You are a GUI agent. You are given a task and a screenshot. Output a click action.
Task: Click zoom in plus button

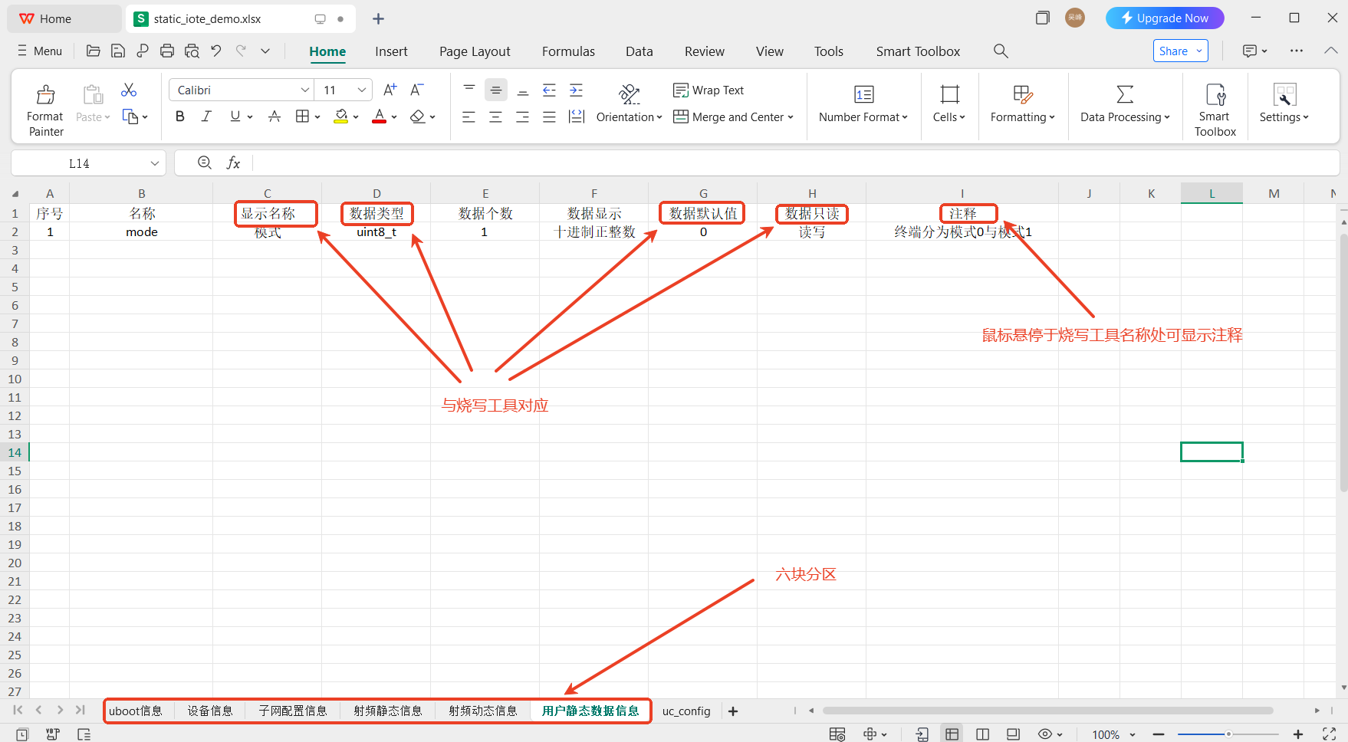pyautogui.click(x=1298, y=734)
